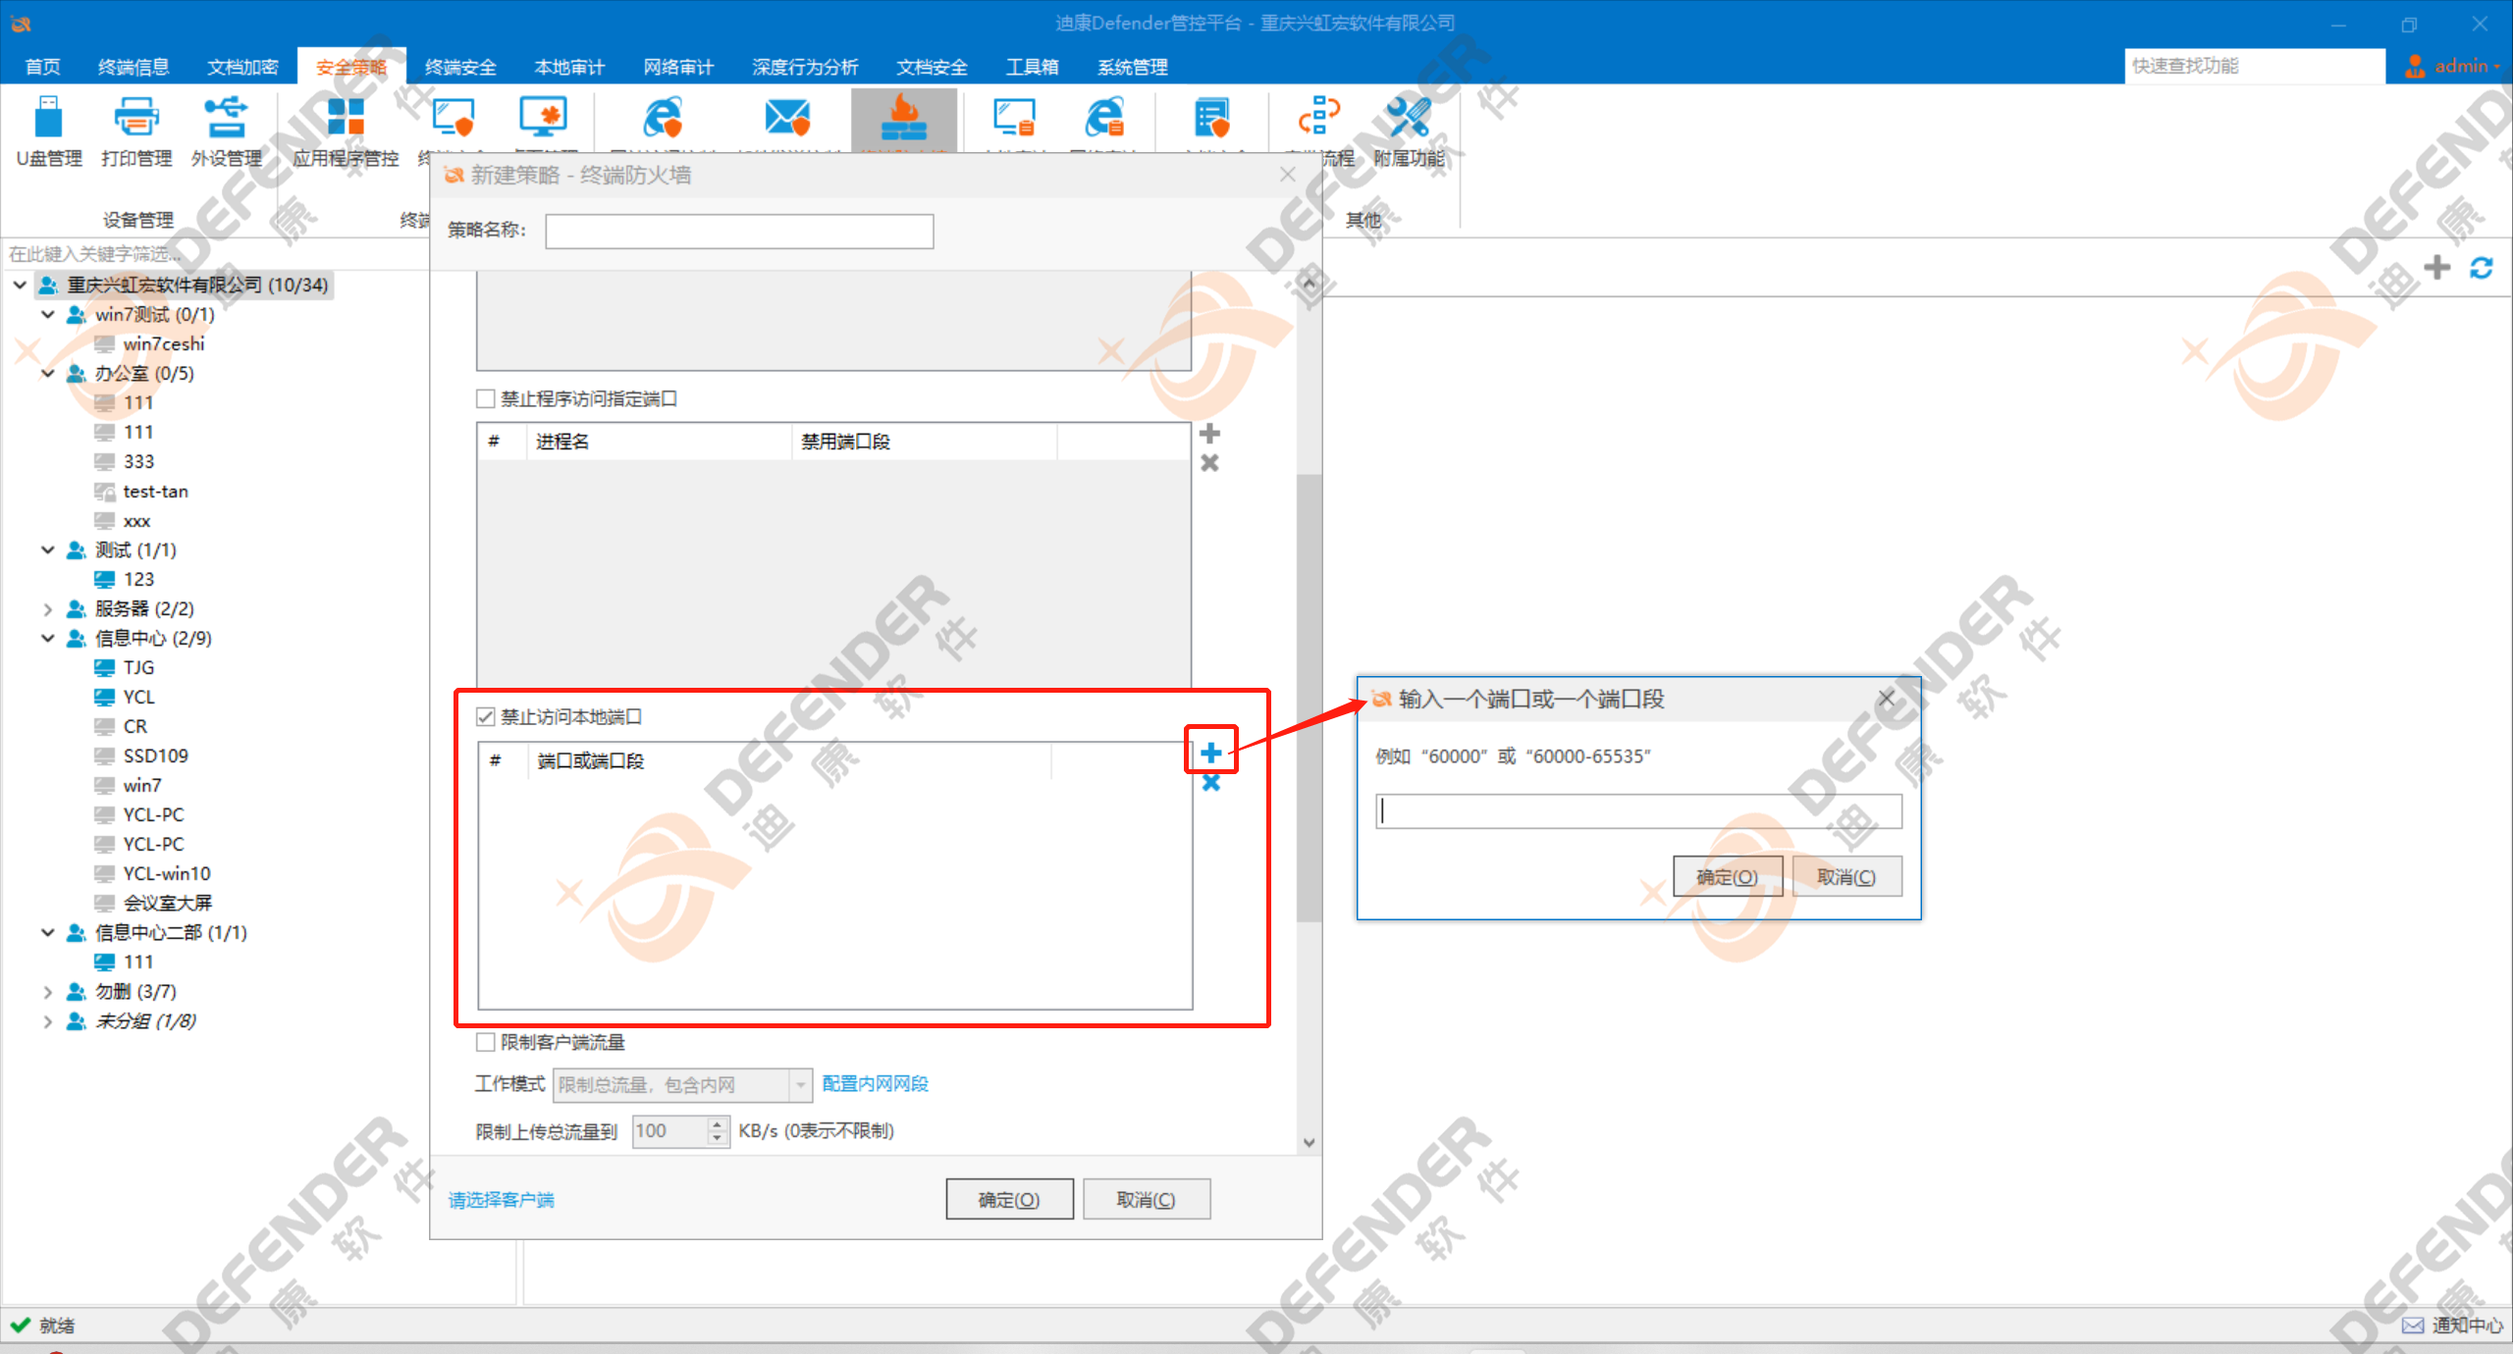Select the SSD109 computer

155,755
